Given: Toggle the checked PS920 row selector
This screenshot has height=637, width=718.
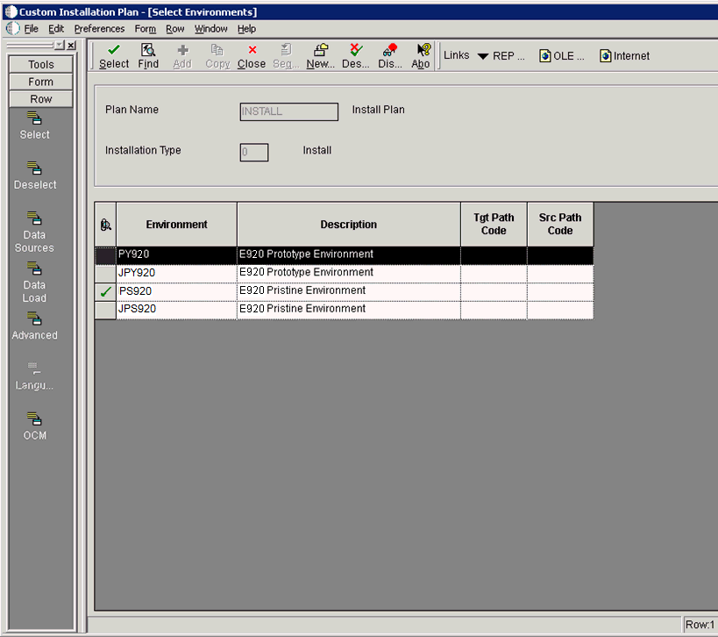Looking at the screenshot, I should (105, 292).
